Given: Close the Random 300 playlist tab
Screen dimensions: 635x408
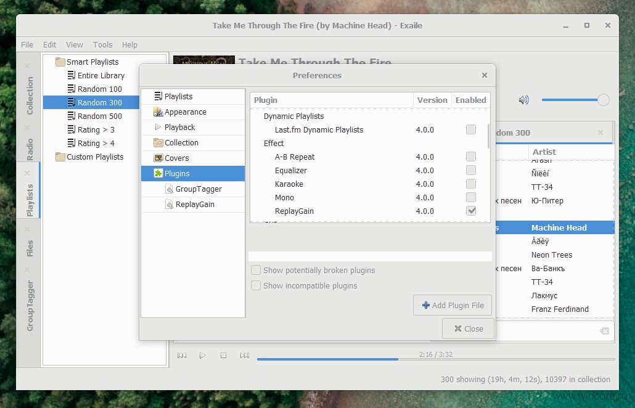Looking at the screenshot, I should pyautogui.click(x=600, y=133).
